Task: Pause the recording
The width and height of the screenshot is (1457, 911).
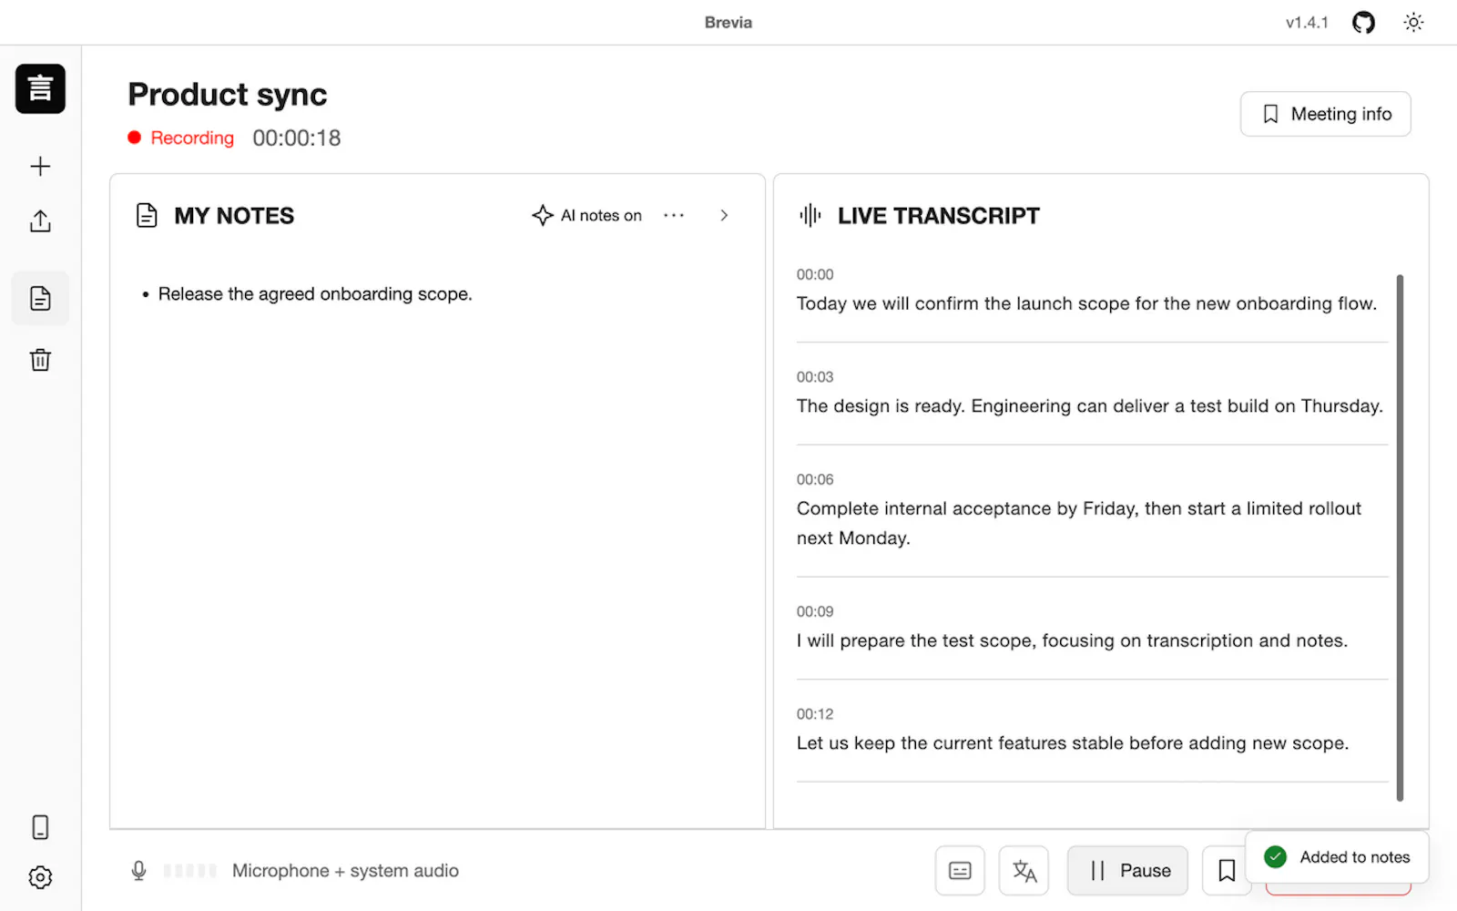Action: point(1127,871)
